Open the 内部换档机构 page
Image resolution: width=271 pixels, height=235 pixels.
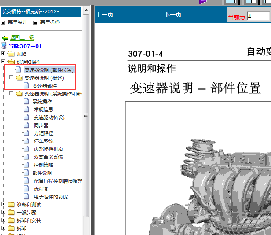tap(48, 149)
